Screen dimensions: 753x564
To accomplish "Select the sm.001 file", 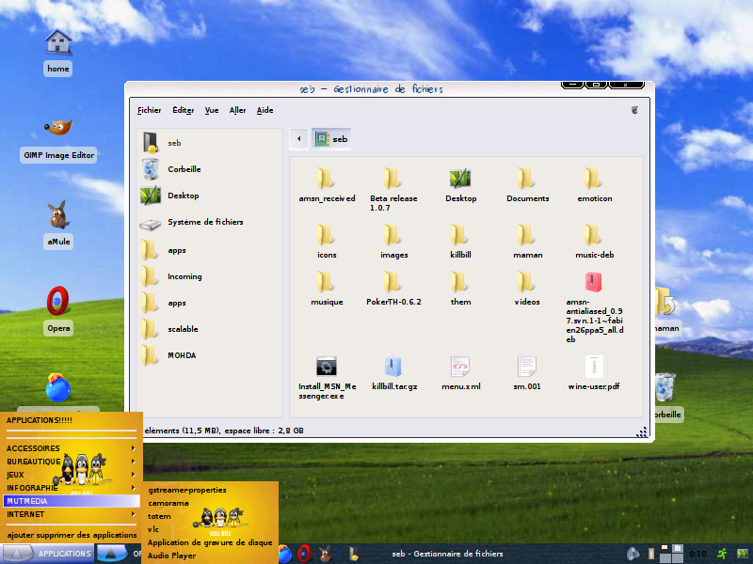I will (527, 373).
